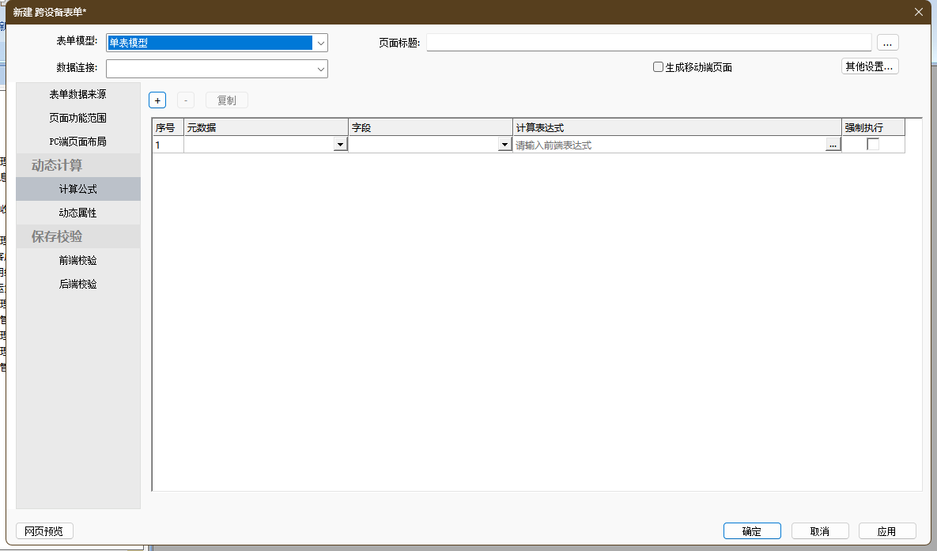Go to 动态属性 settings
The width and height of the screenshot is (937, 551).
[x=77, y=213]
